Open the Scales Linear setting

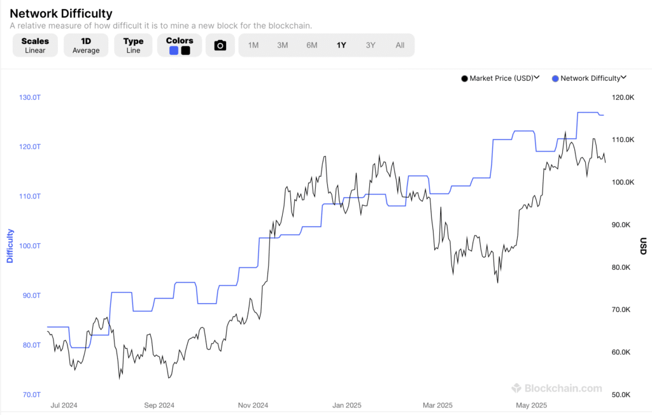click(35, 45)
